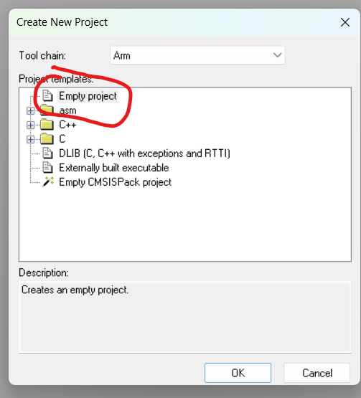Click the DLIB template document icon
This screenshot has width=361, height=398.
tap(47, 153)
